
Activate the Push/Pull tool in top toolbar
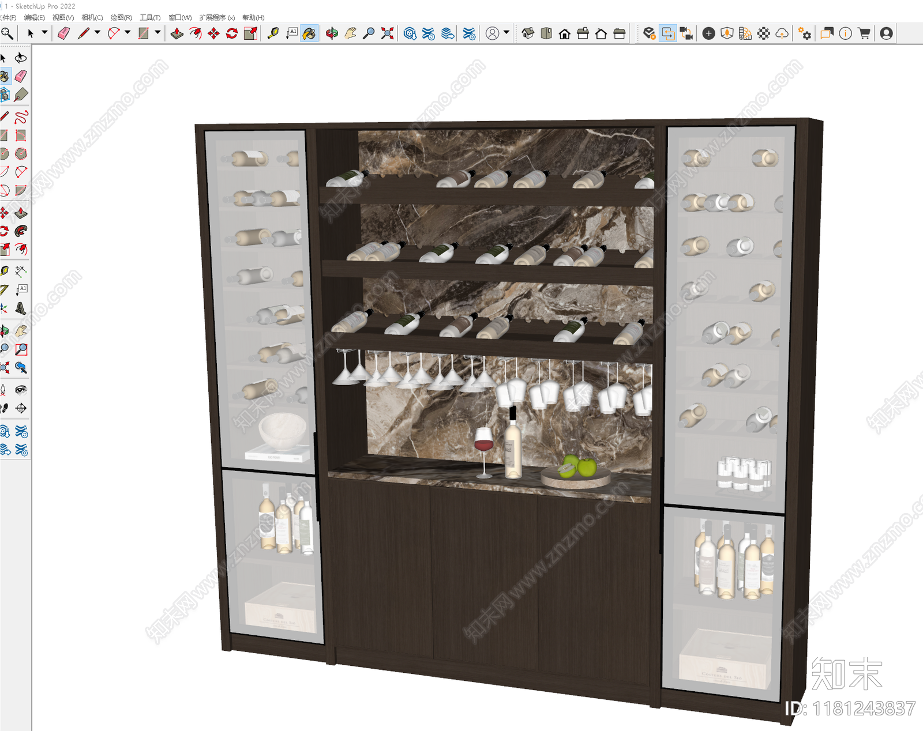click(x=177, y=33)
